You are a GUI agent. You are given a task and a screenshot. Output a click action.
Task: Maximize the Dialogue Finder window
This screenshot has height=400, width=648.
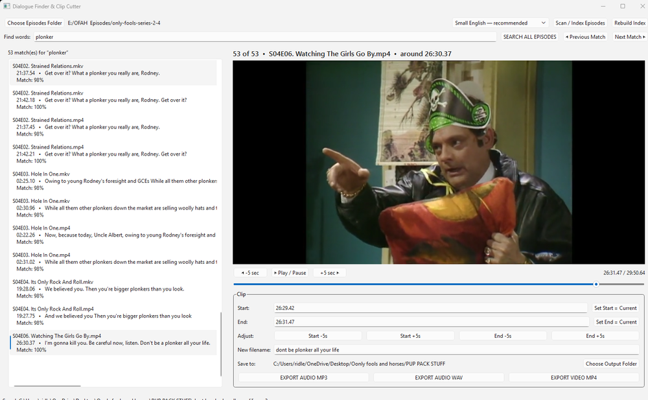click(x=622, y=6)
